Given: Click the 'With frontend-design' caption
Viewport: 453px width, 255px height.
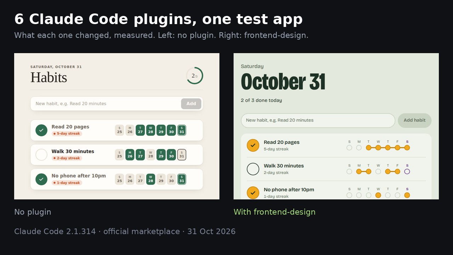Looking at the screenshot, I should point(274,212).
